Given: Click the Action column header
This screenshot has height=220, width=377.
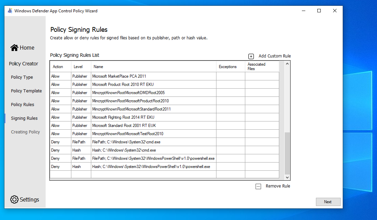Looking at the screenshot, I should 60,67.
